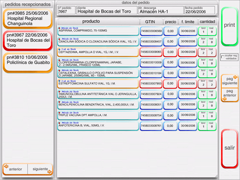Go to pag siguiente of products

point(229,81)
